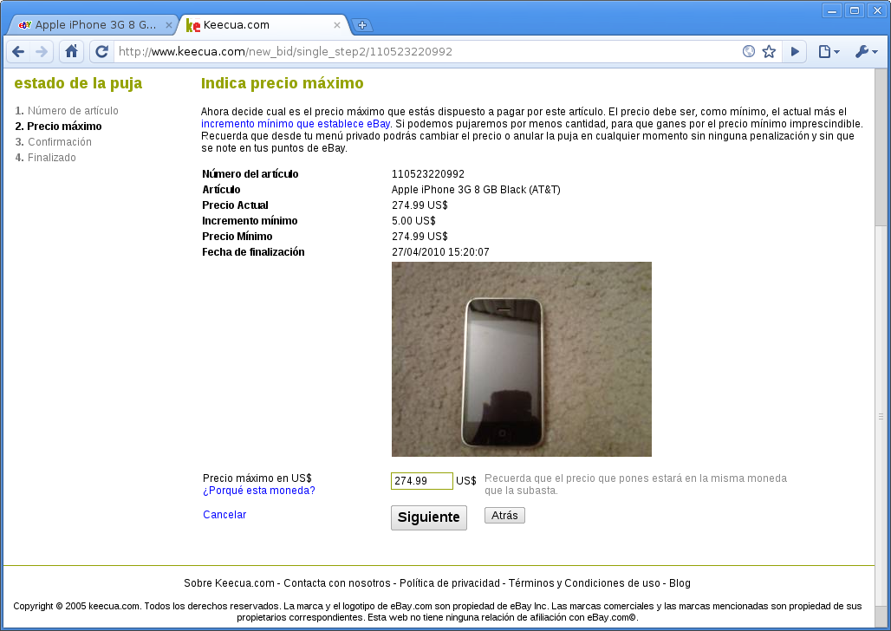Open a new tab with plus button

pos(362,25)
